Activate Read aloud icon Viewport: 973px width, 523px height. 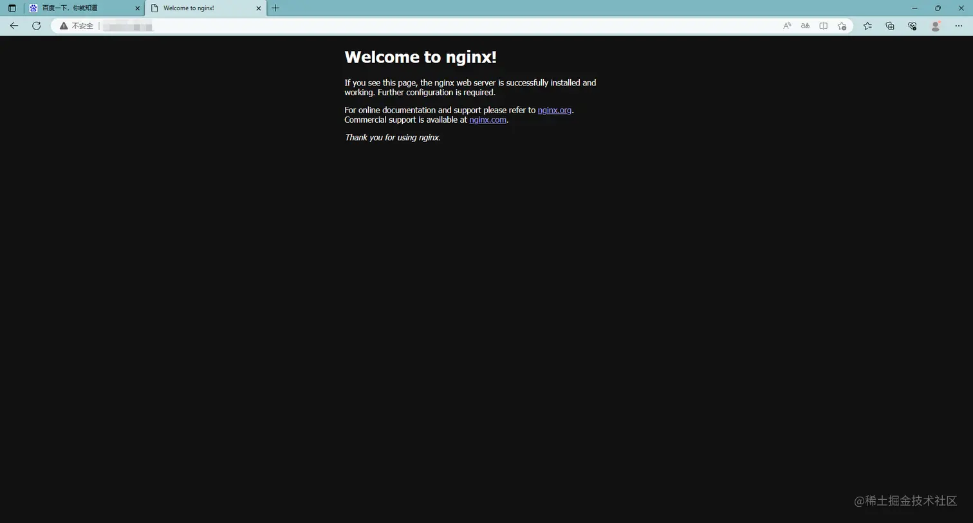[x=787, y=26]
